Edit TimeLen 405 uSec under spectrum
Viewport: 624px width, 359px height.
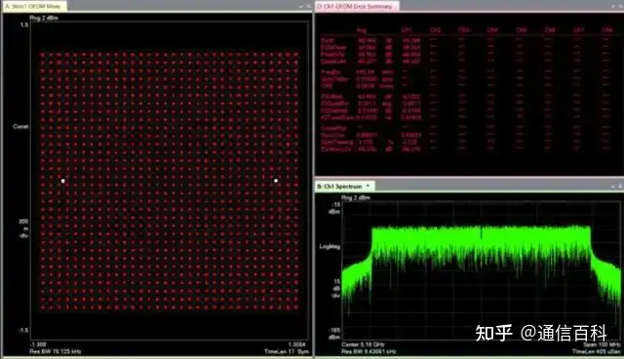click(597, 351)
